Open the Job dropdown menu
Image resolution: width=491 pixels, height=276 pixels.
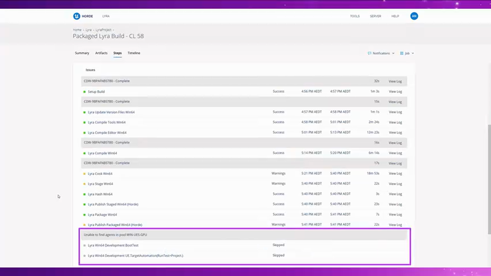407,53
